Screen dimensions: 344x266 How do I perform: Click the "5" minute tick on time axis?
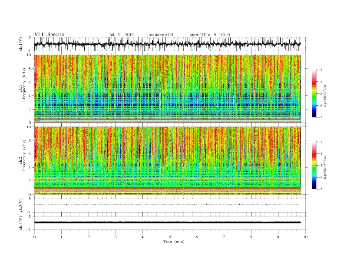coord(170,237)
